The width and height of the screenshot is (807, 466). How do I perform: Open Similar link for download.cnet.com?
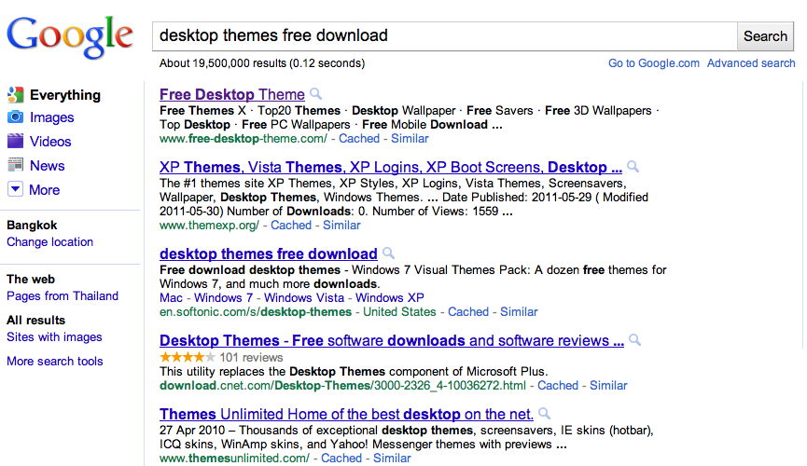608,386
